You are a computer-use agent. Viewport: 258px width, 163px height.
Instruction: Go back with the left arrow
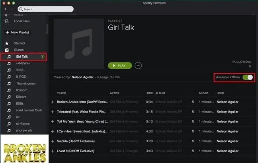tap(6, 9)
